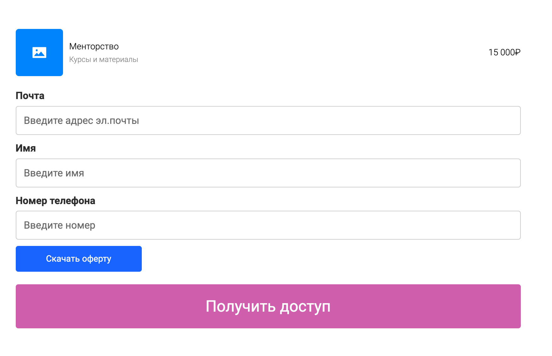This screenshot has width=552, height=356.
Task: Click the Введите номер placeholder text
Action: 60,225
